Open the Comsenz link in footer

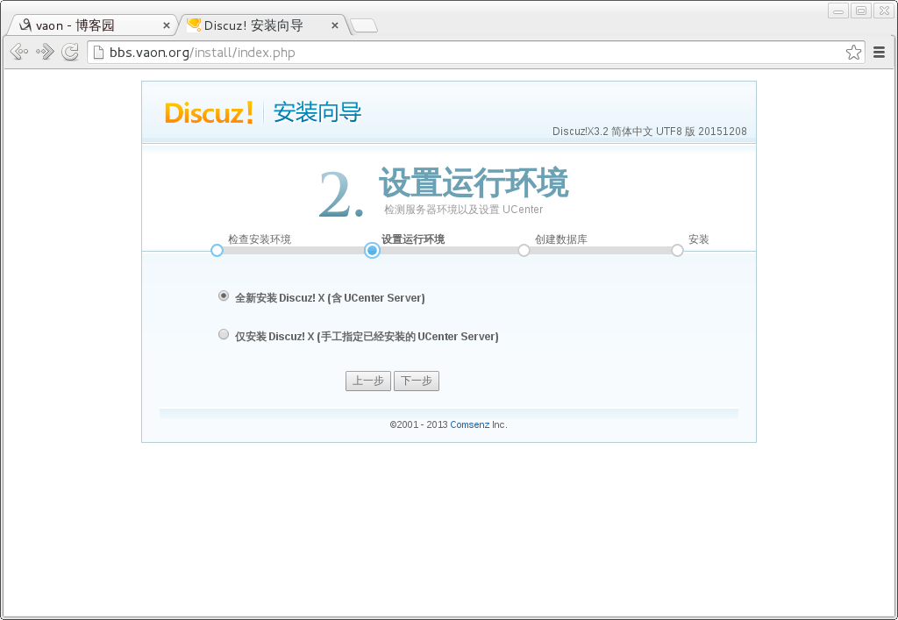(470, 424)
